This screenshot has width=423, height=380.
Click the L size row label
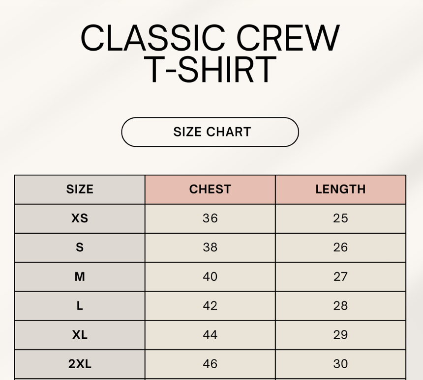pos(80,306)
